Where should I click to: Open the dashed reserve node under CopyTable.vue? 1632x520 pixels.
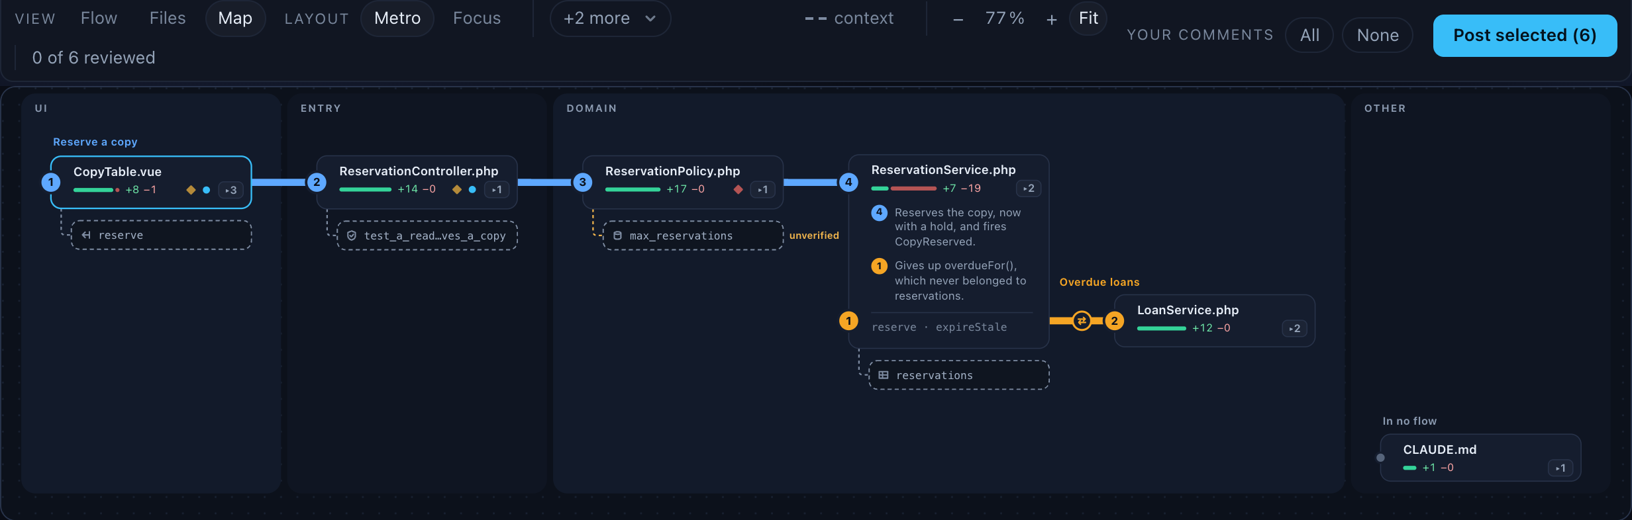coord(162,235)
